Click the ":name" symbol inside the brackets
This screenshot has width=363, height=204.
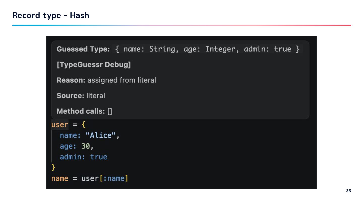(x=114, y=179)
